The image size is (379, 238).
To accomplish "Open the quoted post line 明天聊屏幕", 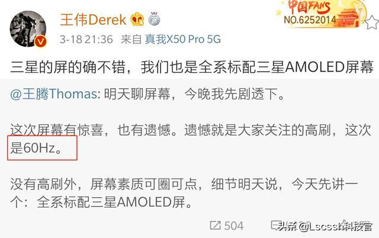I will pyautogui.click(x=194, y=94).
